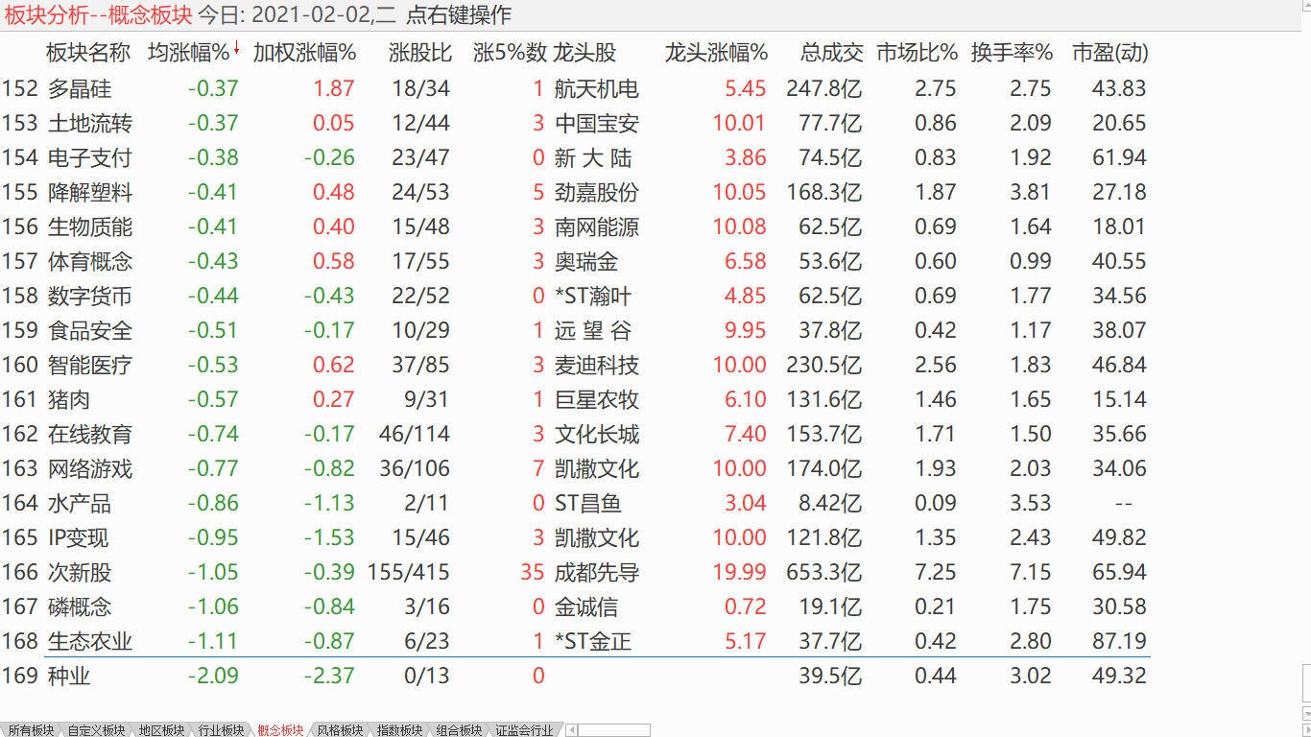Select the 在线教育 sector row

coord(575,434)
